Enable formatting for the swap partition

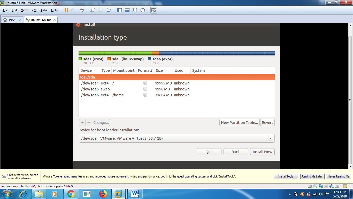pyautogui.click(x=145, y=89)
